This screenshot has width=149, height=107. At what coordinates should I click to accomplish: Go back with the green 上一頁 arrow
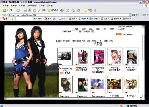pos(8,10)
